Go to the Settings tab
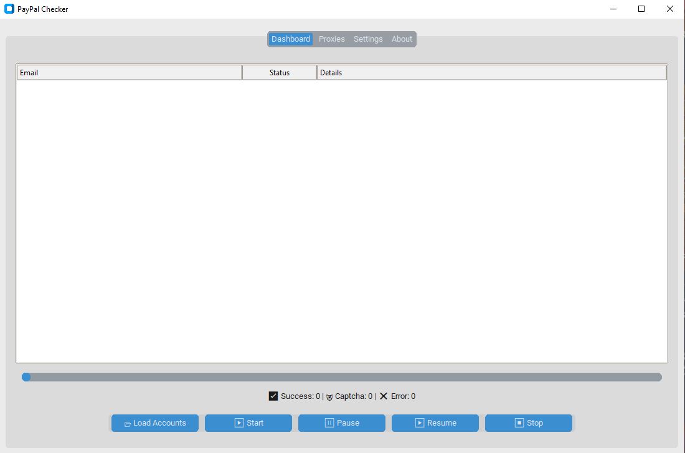 [368, 39]
